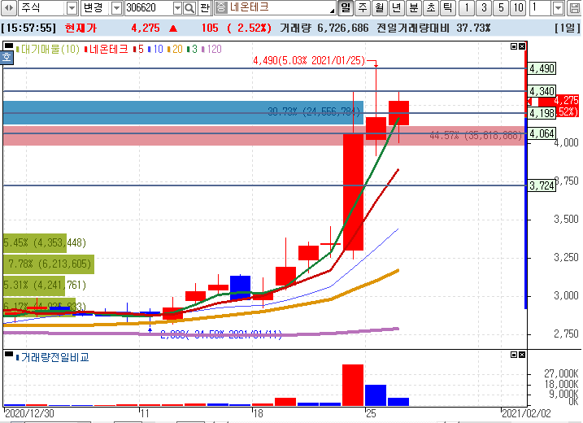Select the 년 yearly chart period
This screenshot has height=423, width=583.
click(x=397, y=8)
